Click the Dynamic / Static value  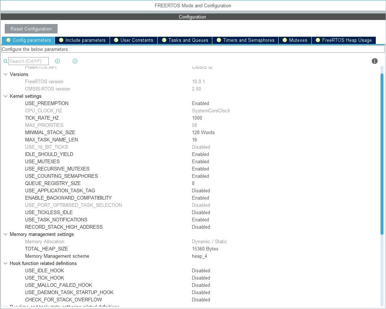click(x=209, y=242)
